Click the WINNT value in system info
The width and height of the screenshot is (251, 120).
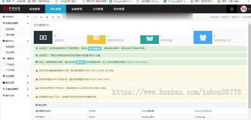pyautogui.click(x=93, y=111)
